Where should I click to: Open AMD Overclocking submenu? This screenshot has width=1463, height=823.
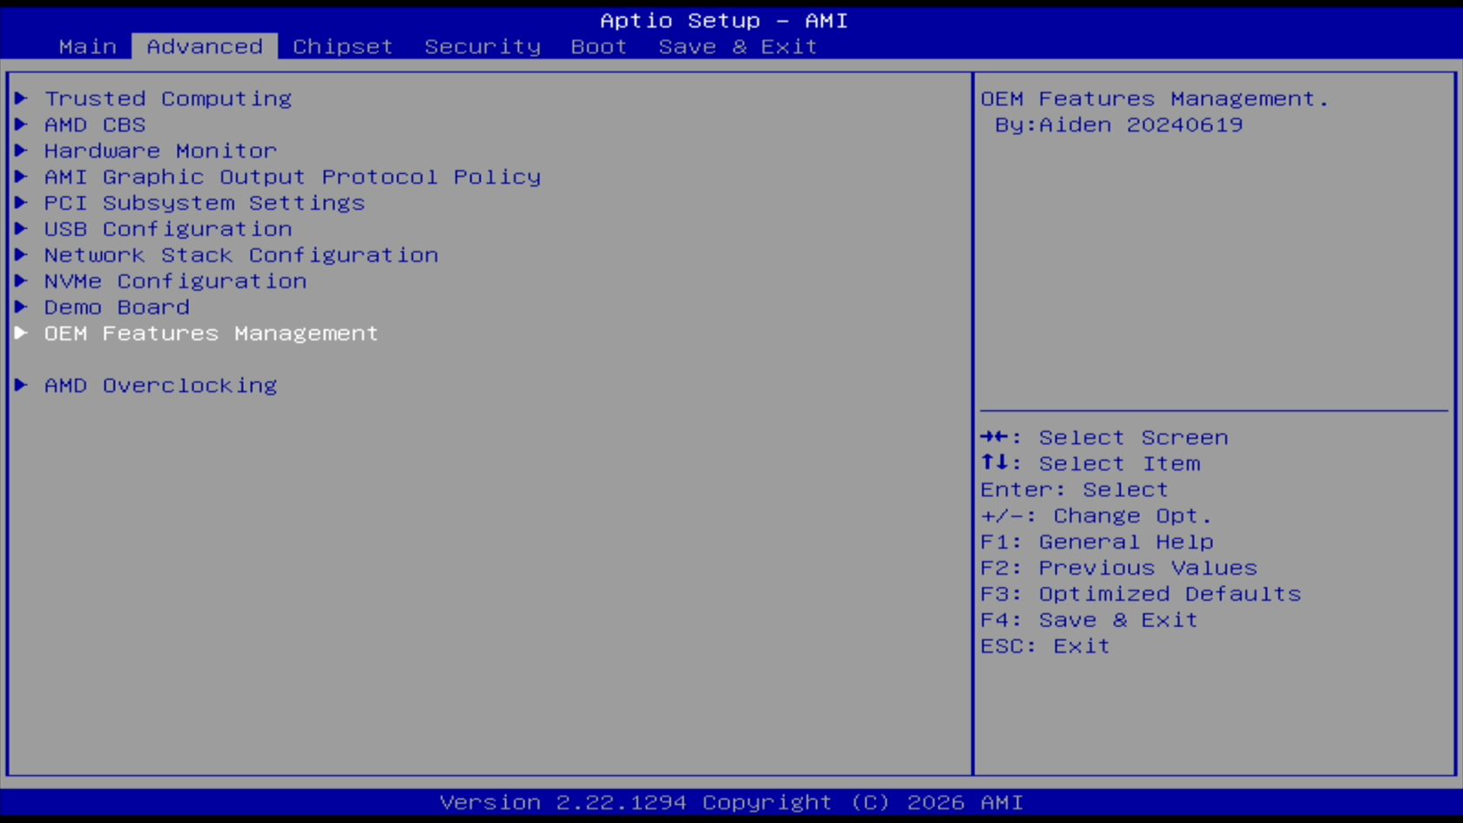tap(160, 386)
